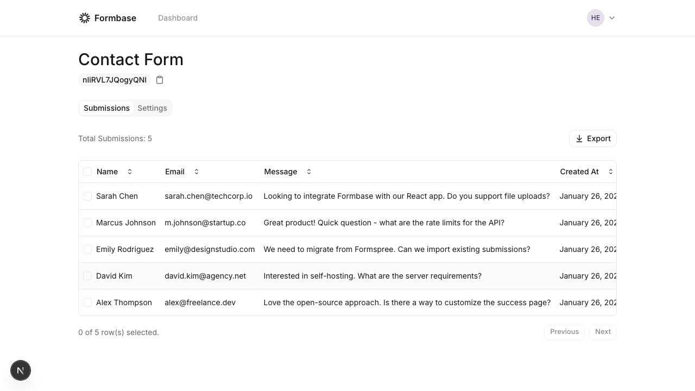Copy the form ID using the clipboard icon
This screenshot has width=695, height=391.
(x=160, y=80)
